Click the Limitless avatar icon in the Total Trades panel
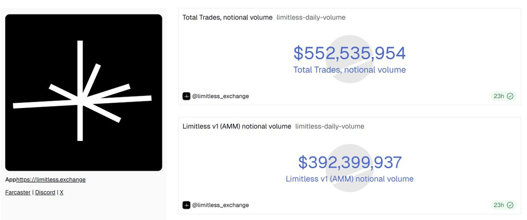The width and height of the screenshot is (527, 220). pyautogui.click(x=186, y=96)
